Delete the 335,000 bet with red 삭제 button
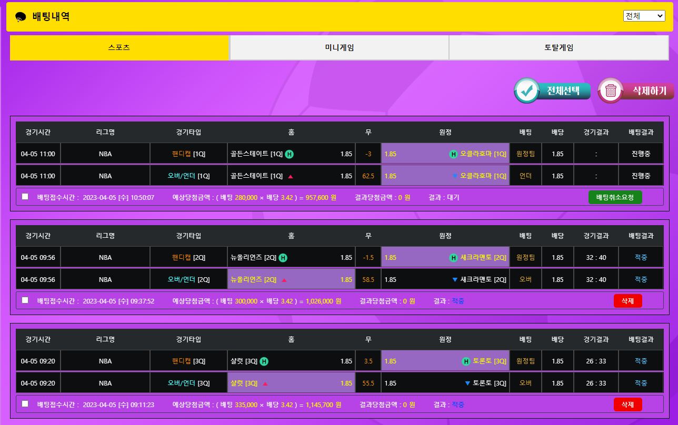 click(627, 404)
